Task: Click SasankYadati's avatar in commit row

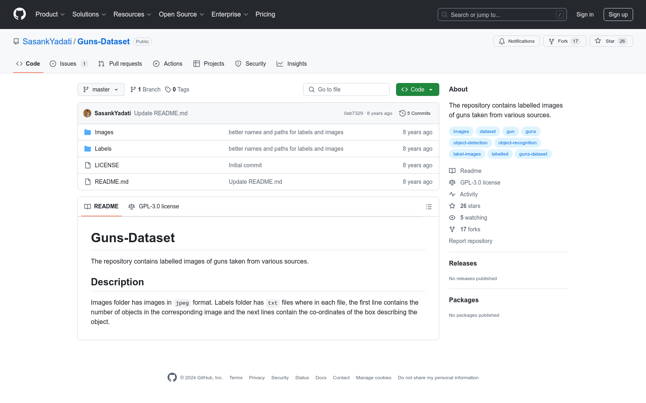Action: click(87, 113)
